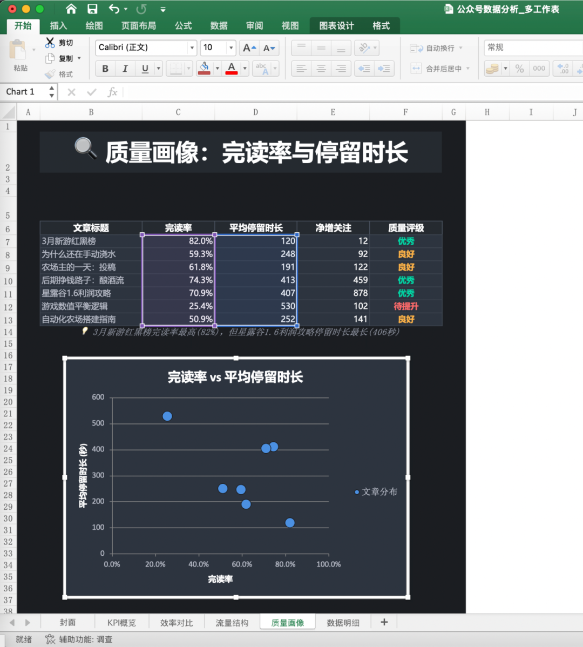Save the workbook with the floppy disk icon

92,9
